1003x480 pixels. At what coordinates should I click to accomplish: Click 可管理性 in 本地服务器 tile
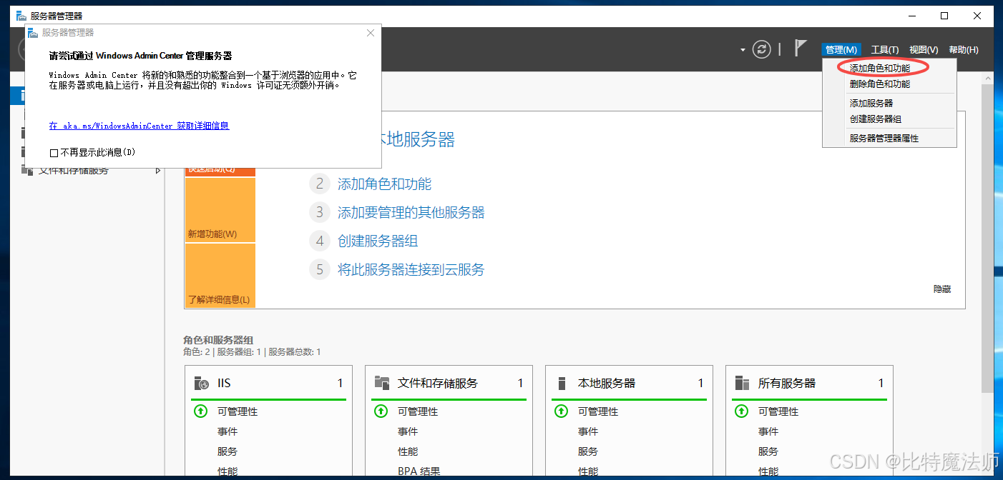coord(598,411)
